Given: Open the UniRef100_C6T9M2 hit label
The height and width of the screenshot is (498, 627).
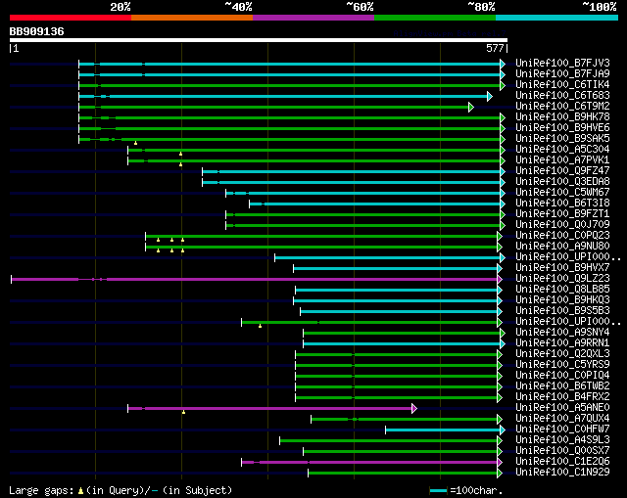Looking at the screenshot, I should click(x=562, y=107).
